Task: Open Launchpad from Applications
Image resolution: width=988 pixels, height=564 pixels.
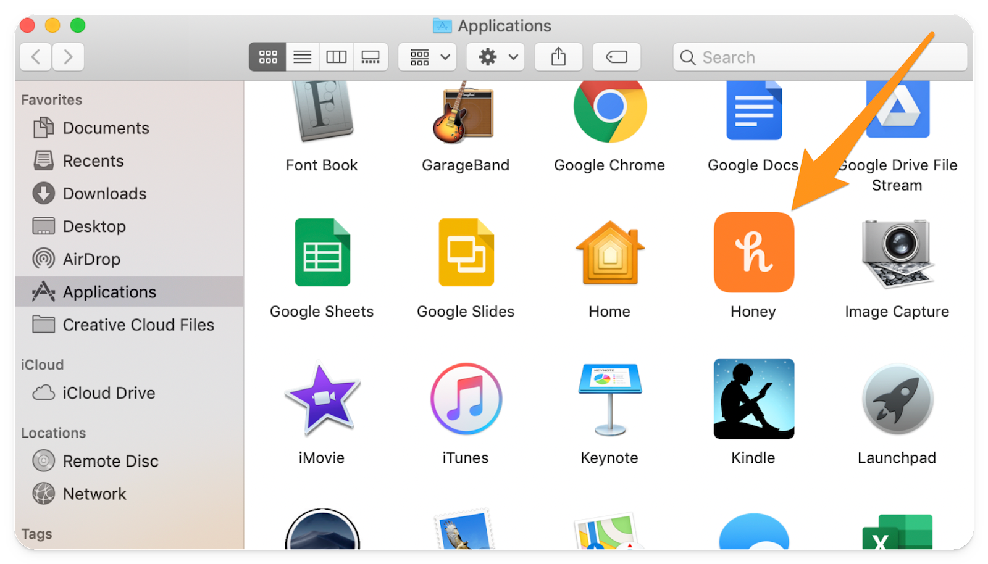Action: [897, 398]
